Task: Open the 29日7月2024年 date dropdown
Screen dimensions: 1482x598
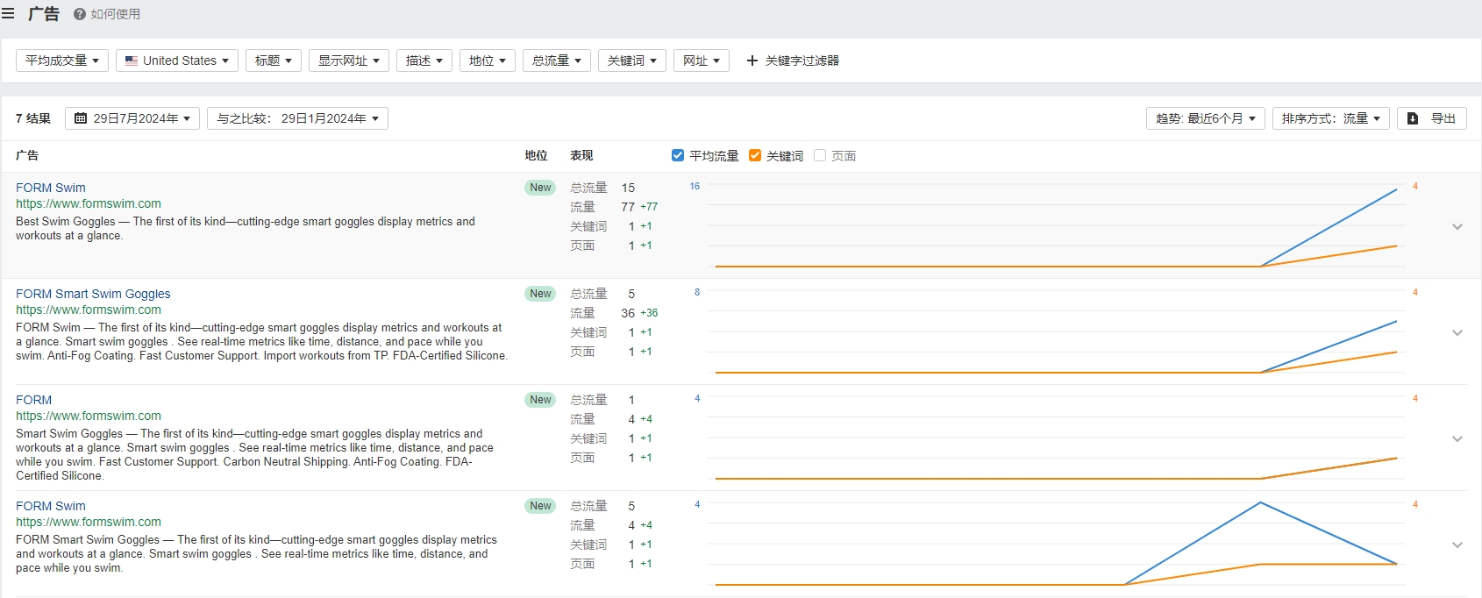Action: point(132,118)
